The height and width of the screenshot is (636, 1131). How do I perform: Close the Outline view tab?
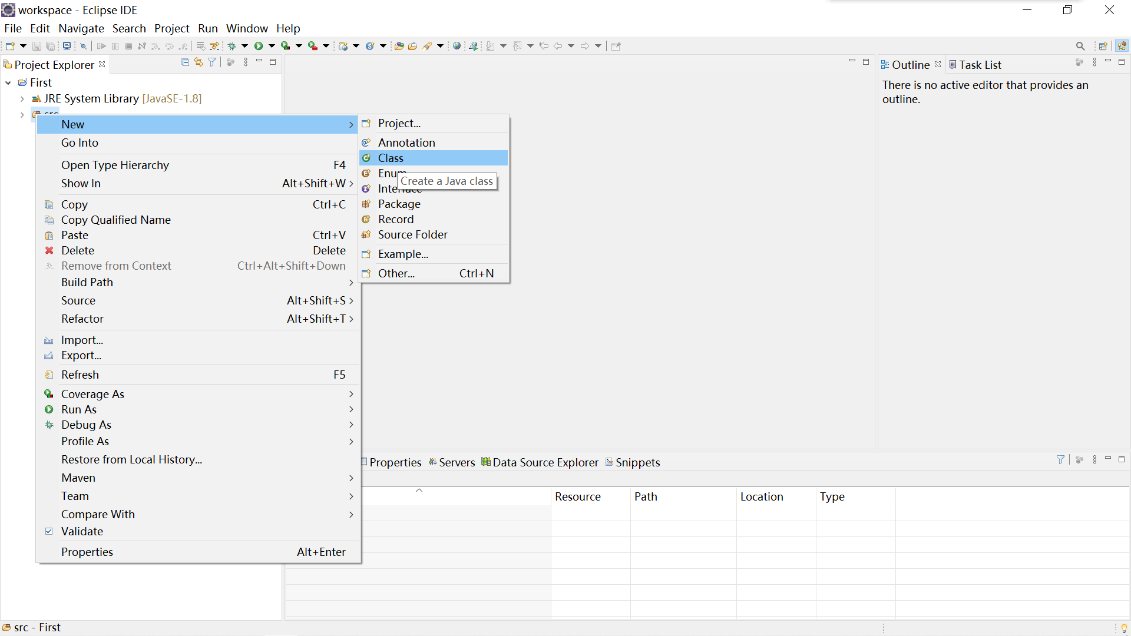[938, 64]
